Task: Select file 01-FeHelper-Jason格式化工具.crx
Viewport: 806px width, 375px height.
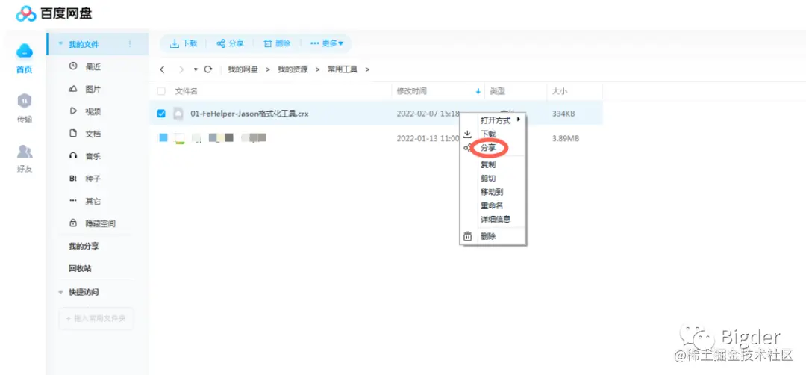Action: pos(250,114)
